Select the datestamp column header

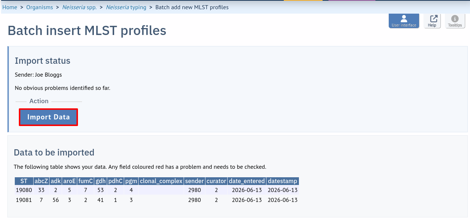click(x=282, y=181)
